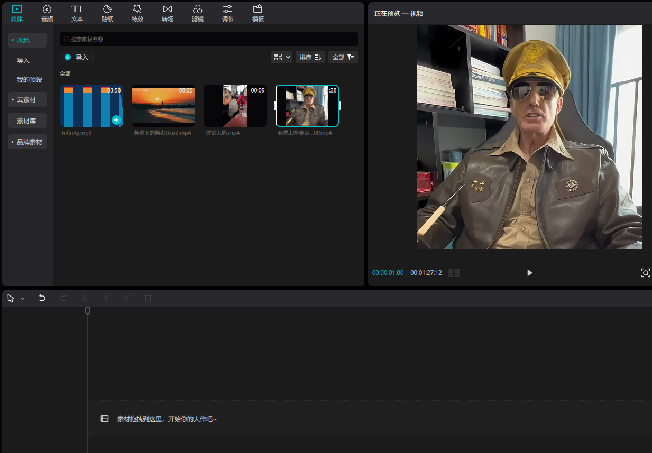Viewport: 652px width, 453px height.
Task: Open the 全部 filter dropdown
Action: coord(343,57)
